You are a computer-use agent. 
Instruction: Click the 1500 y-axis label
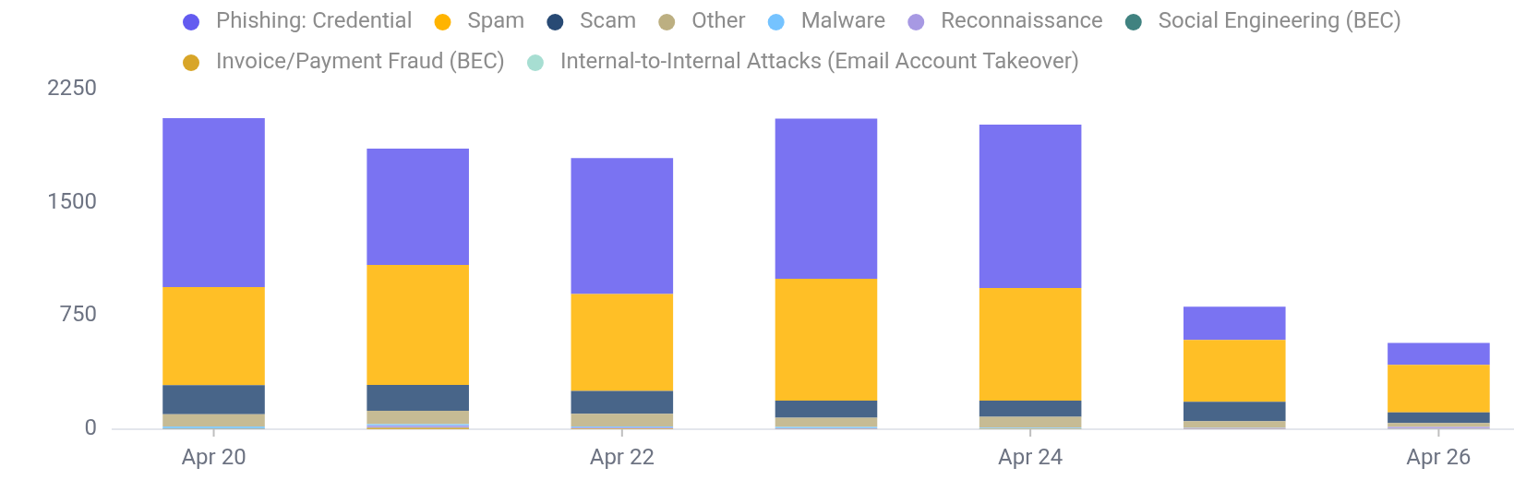click(72, 201)
